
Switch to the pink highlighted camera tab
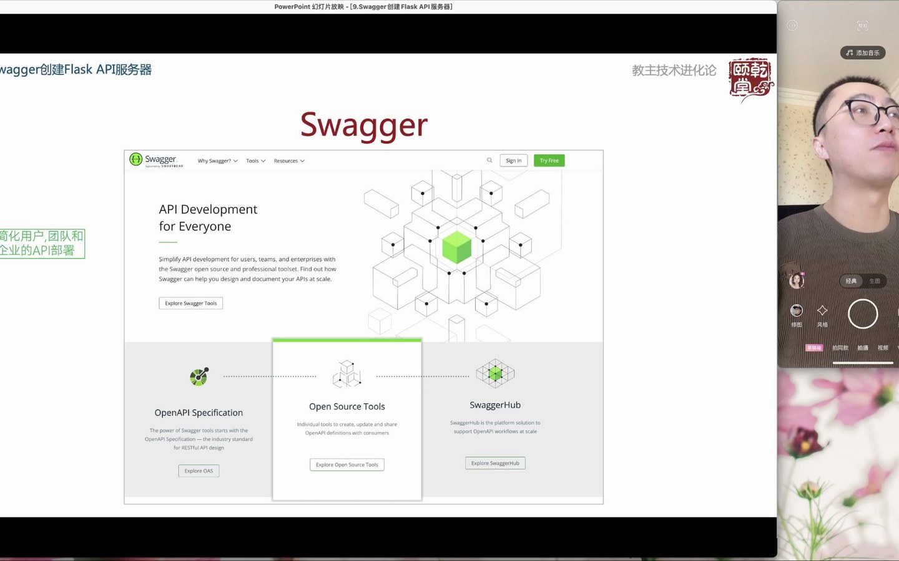[x=814, y=348]
